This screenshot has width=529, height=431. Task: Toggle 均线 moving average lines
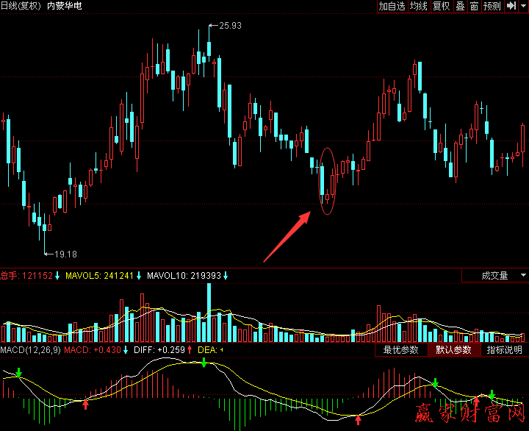tap(419, 6)
